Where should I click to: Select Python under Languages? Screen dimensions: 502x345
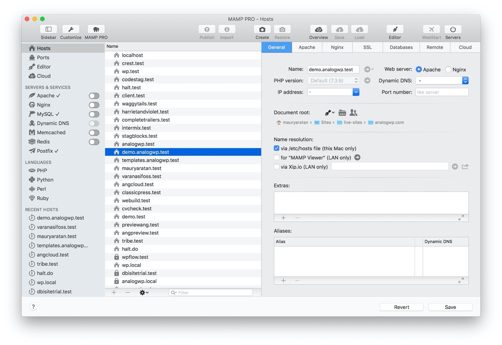pyautogui.click(x=45, y=180)
